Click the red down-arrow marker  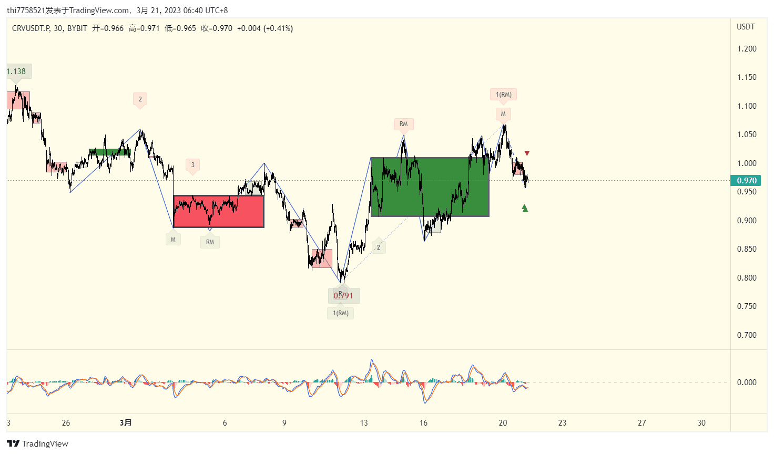click(x=527, y=153)
